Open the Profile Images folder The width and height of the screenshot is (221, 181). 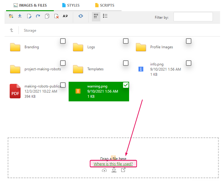click(141, 47)
